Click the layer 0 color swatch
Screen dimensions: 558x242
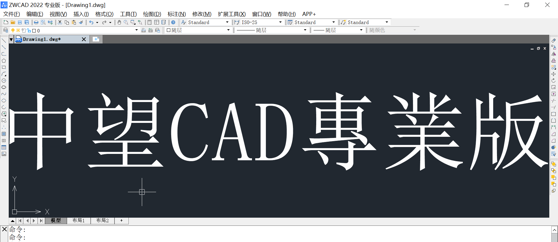pyautogui.click(x=34, y=30)
